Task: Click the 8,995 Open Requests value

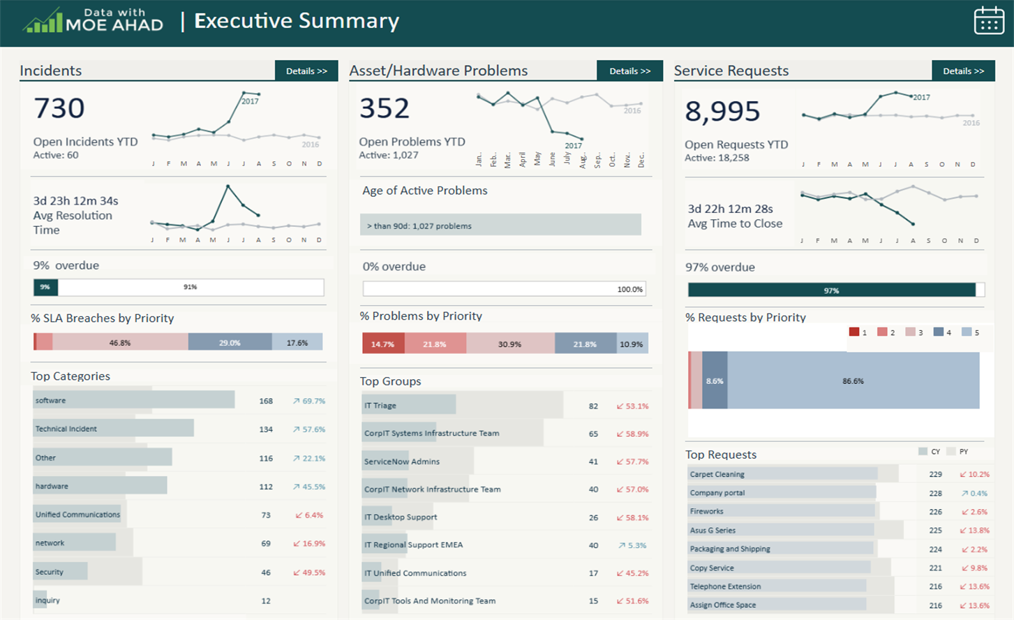Action: pos(722,111)
